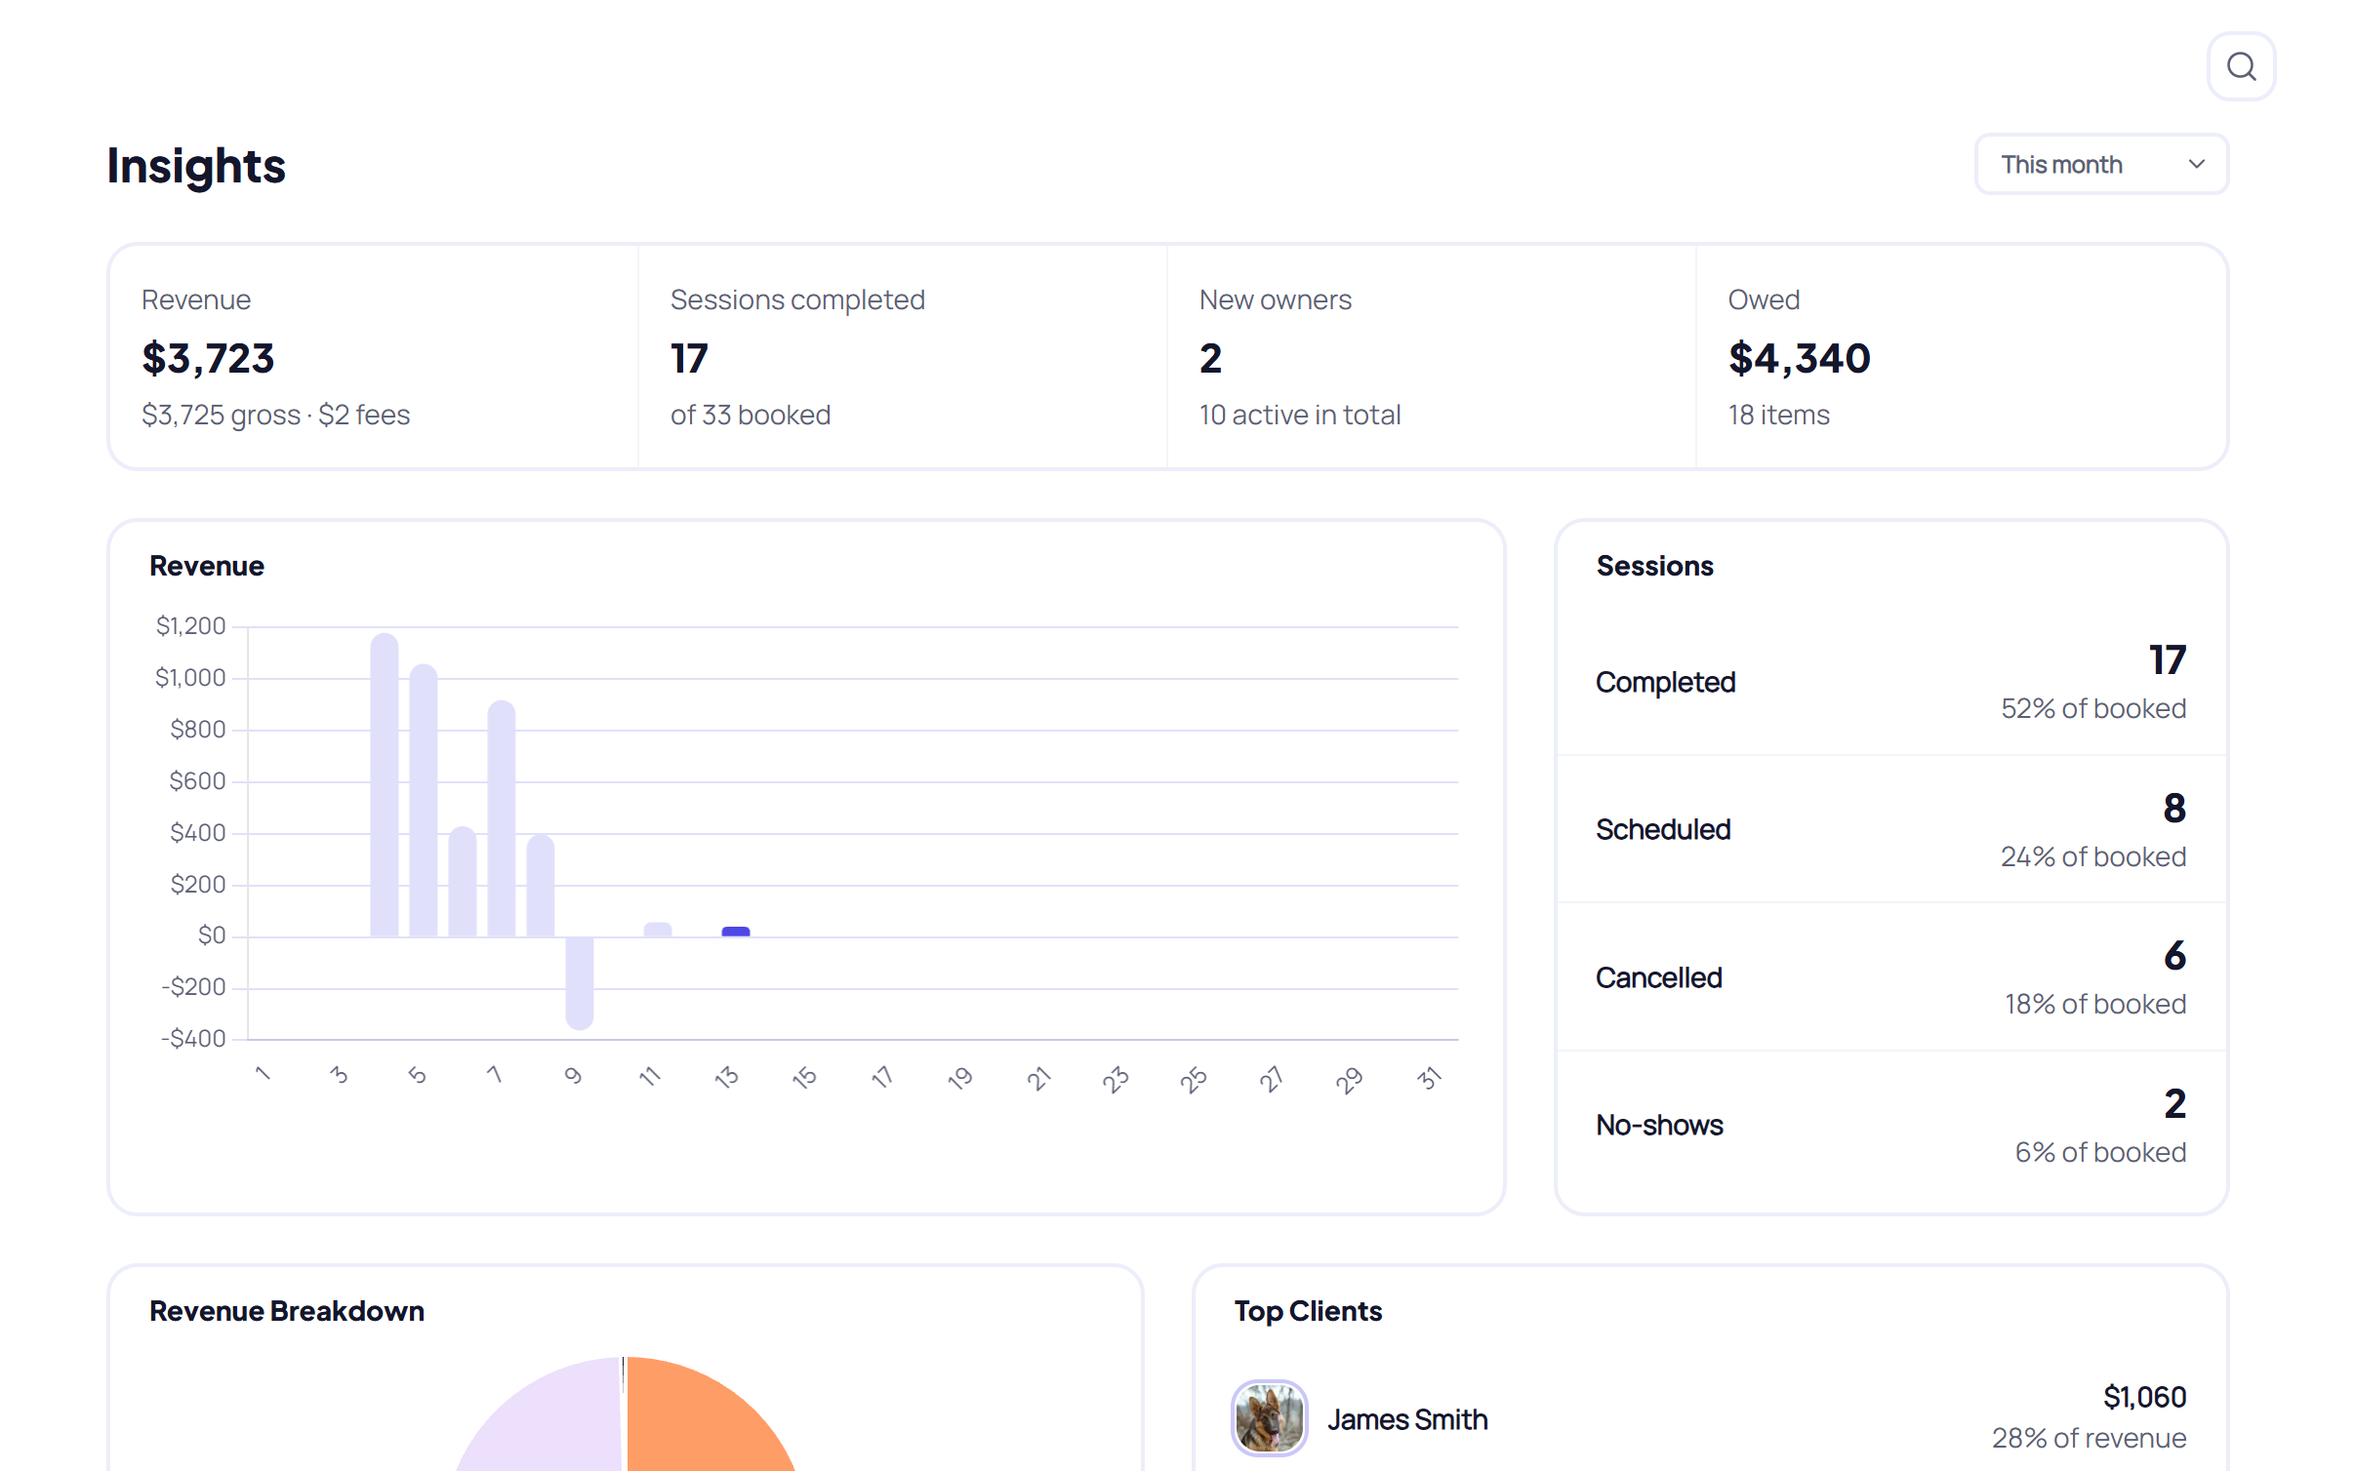Click the '28% of revenue' text
The height and width of the screenshot is (1471, 2355).
tap(2089, 1438)
